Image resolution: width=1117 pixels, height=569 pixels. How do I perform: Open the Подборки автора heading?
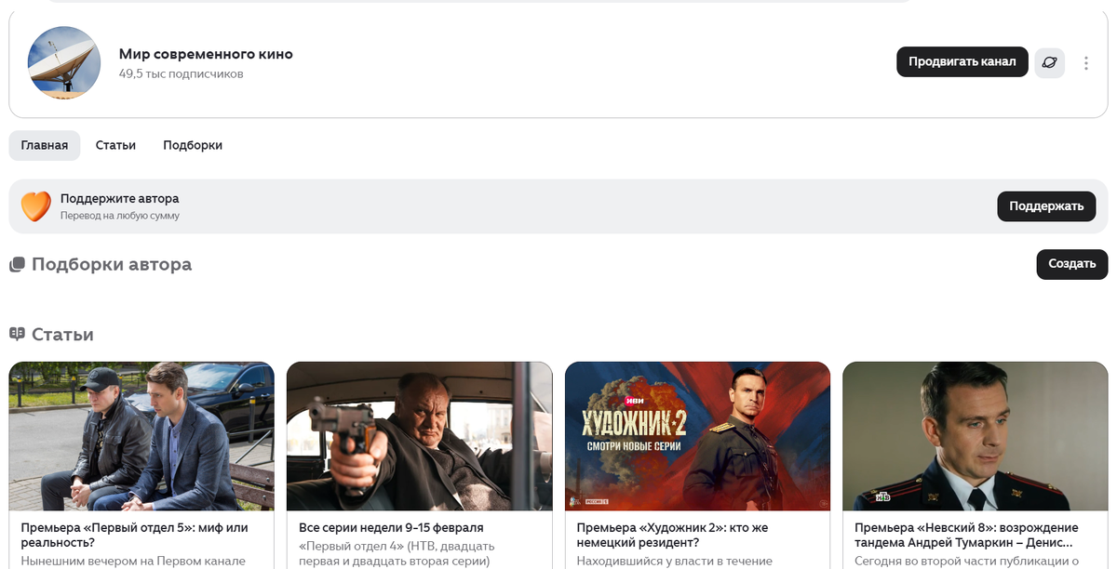point(112,264)
